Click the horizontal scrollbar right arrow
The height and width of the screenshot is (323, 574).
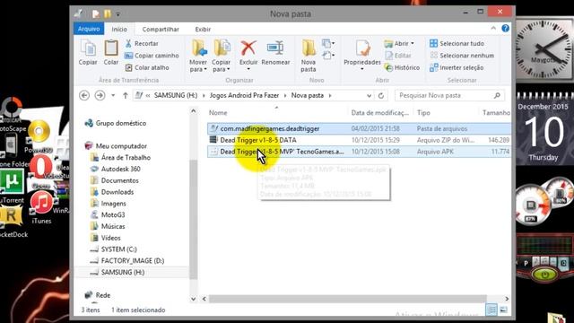(x=507, y=299)
